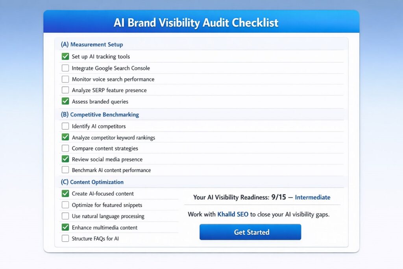Collapse the Measurement Setup section
Image resolution: width=403 pixels, height=269 pixels.
[91, 44]
